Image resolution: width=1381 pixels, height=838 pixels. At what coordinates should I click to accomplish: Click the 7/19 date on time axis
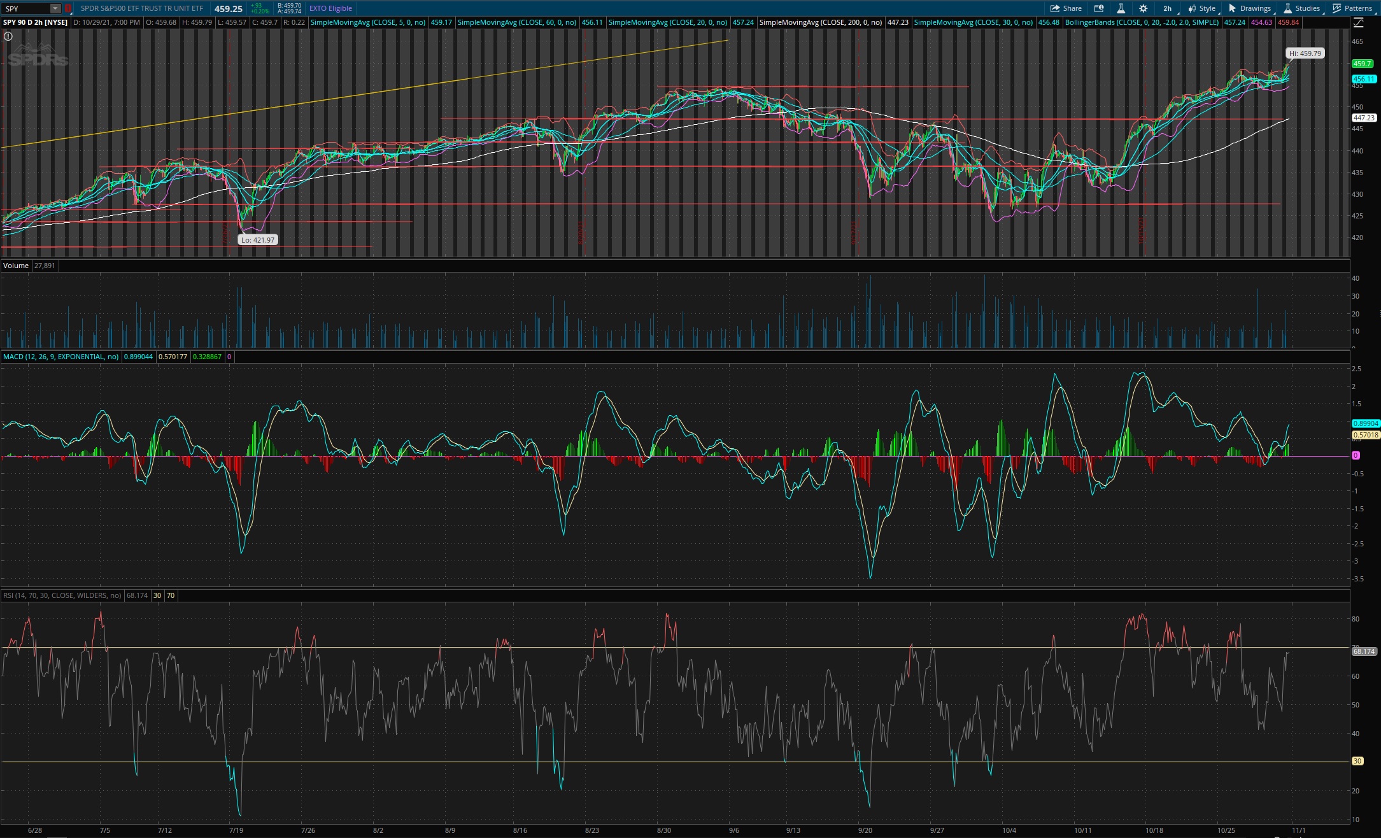tap(236, 830)
